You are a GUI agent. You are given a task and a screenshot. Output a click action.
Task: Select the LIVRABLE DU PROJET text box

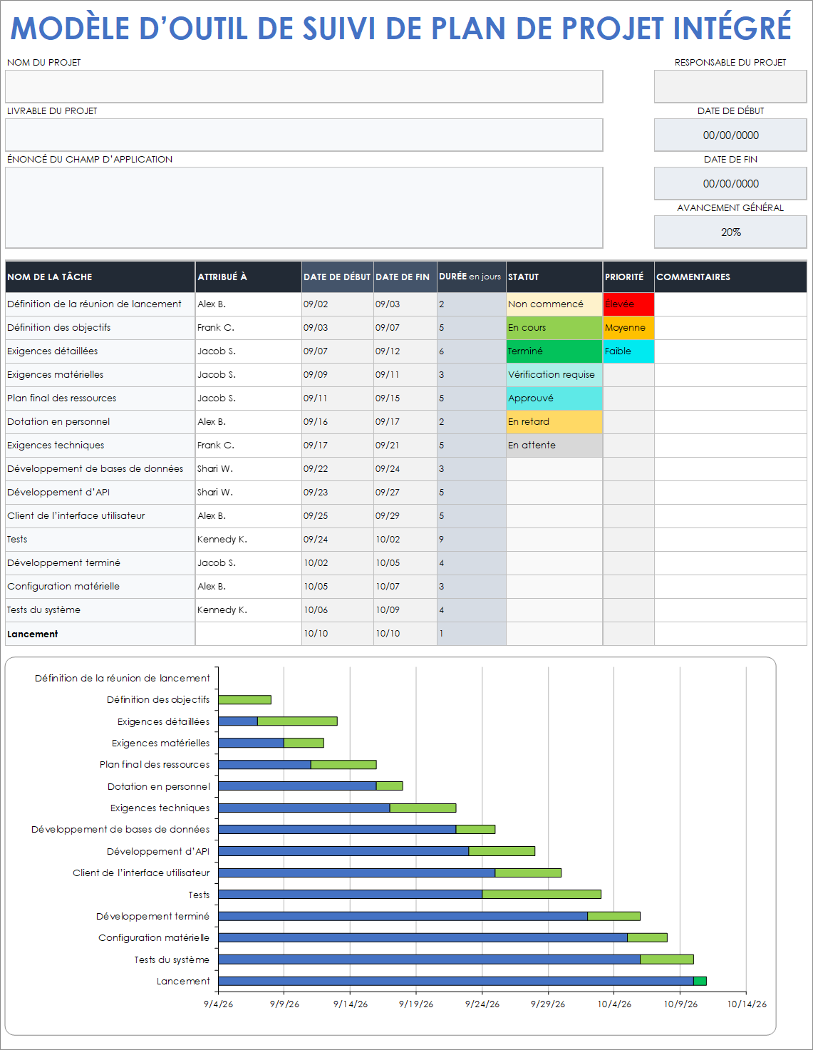[305, 134]
